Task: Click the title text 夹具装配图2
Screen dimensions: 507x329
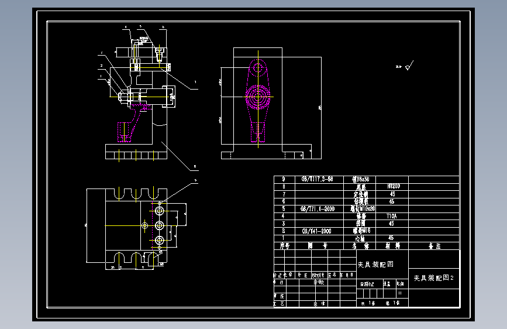Action: click(x=433, y=278)
